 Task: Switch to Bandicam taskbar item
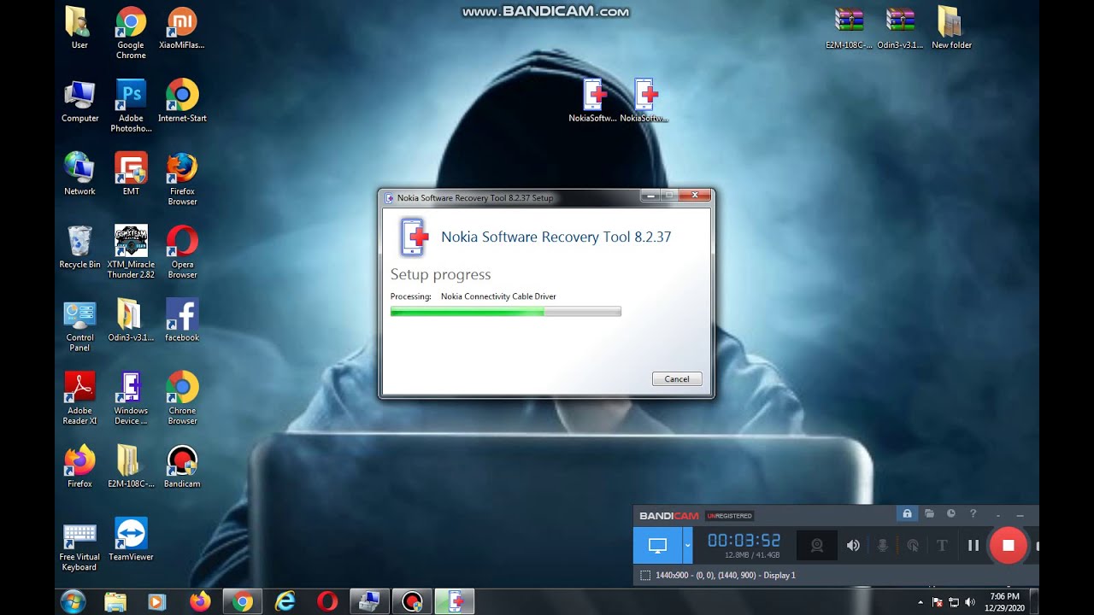(x=412, y=602)
